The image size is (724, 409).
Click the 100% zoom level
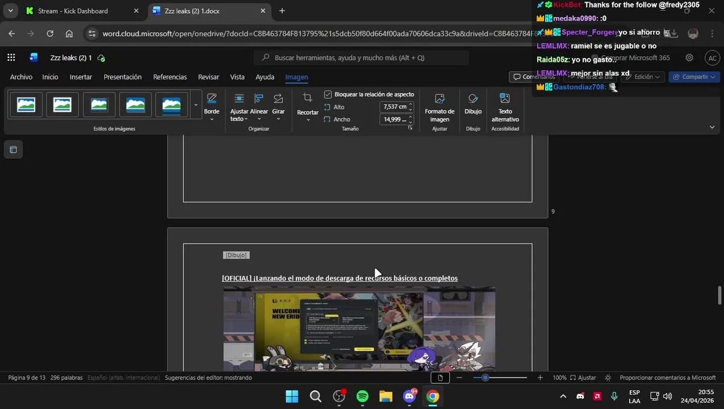560,378
